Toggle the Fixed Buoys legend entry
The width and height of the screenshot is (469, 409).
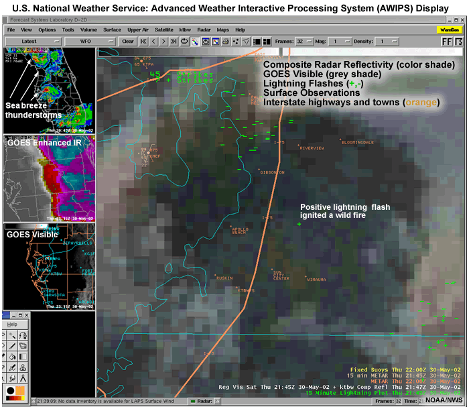tap(405, 370)
